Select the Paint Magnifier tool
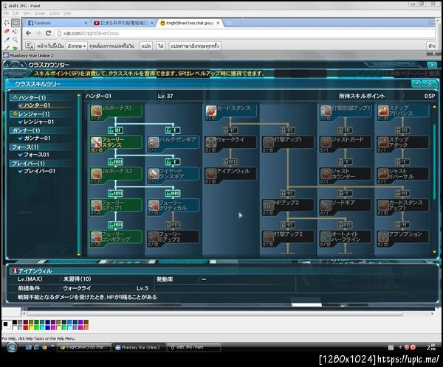The width and height of the screenshot is (443, 367). click(x=16, y=40)
